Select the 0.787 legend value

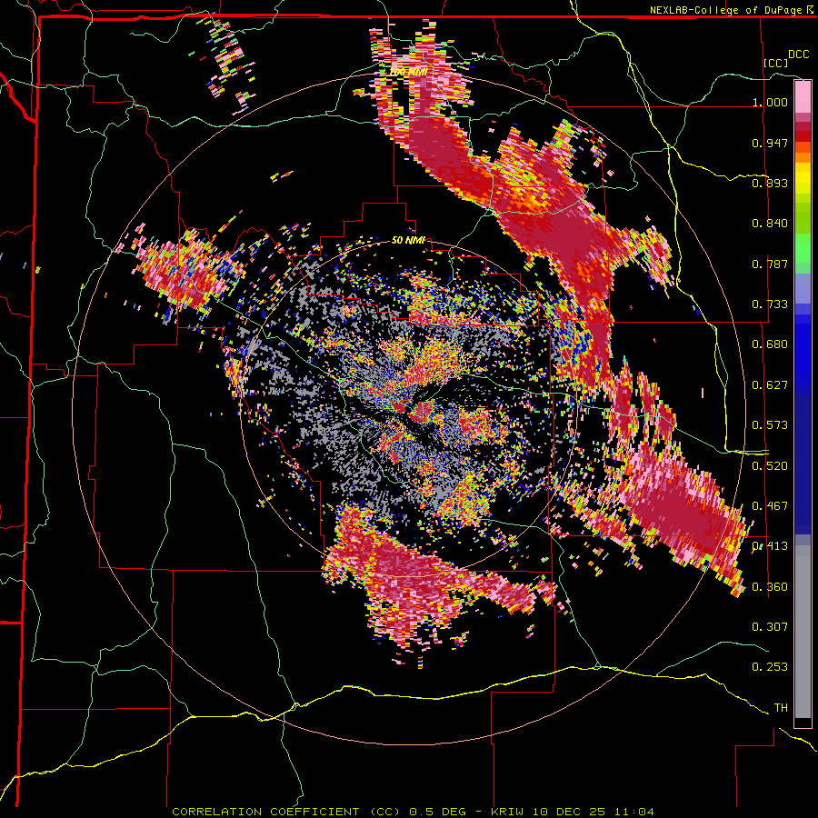[770, 264]
